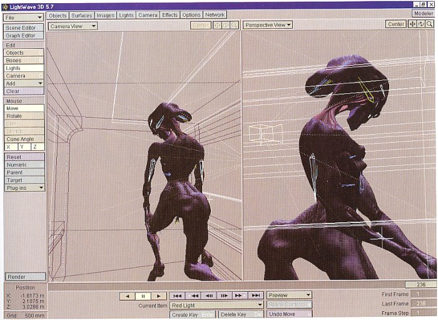438x320 pixels.
Task: Click the rotate icon in Perspective View
Action: tap(421, 24)
